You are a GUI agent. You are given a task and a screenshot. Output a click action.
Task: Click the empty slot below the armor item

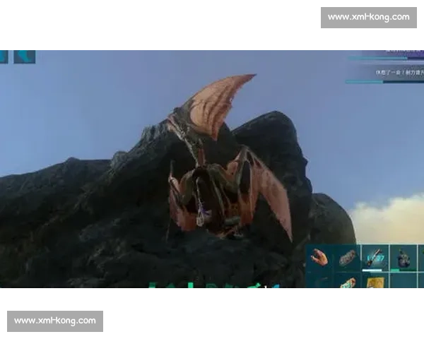[x=404, y=280]
